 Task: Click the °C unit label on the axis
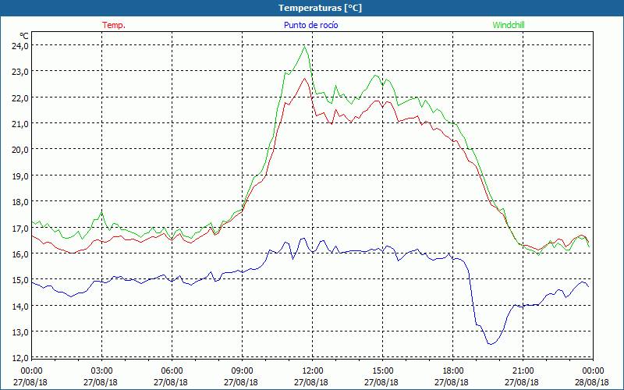pos(24,36)
